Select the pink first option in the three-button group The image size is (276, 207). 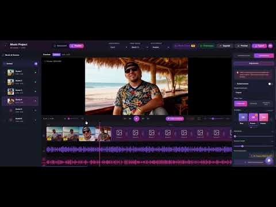click(x=240, y=103)
